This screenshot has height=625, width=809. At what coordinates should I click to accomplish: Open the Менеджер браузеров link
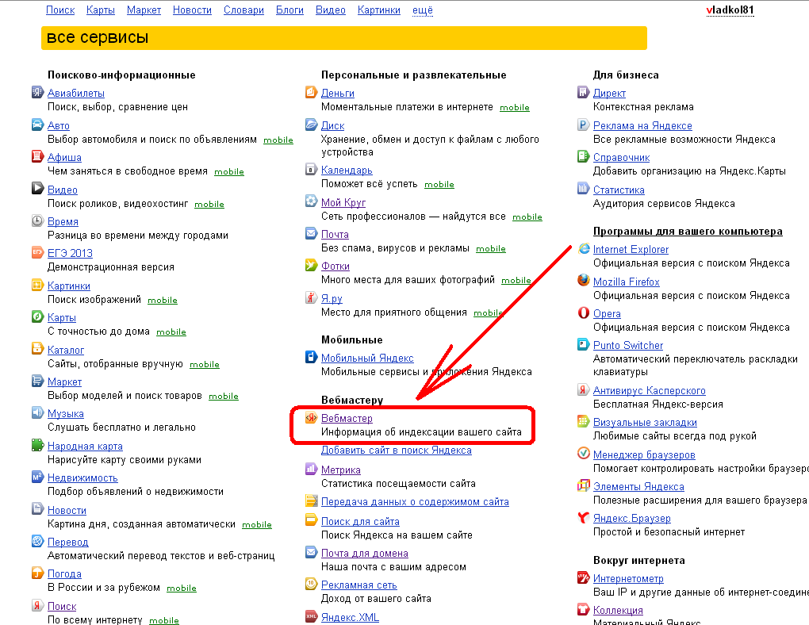click(x=644, y=454)
